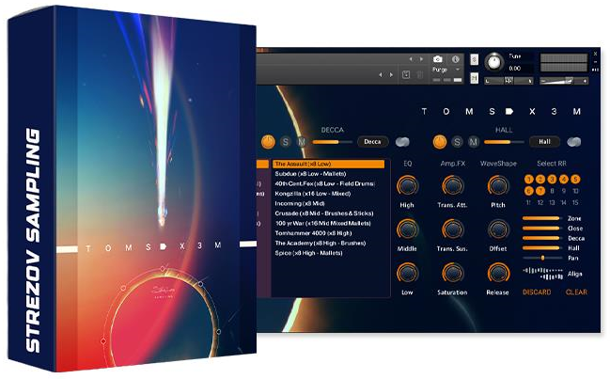Select Incoming (x8 Mid) preset
610x379 pixels.
tap(329, 203)
